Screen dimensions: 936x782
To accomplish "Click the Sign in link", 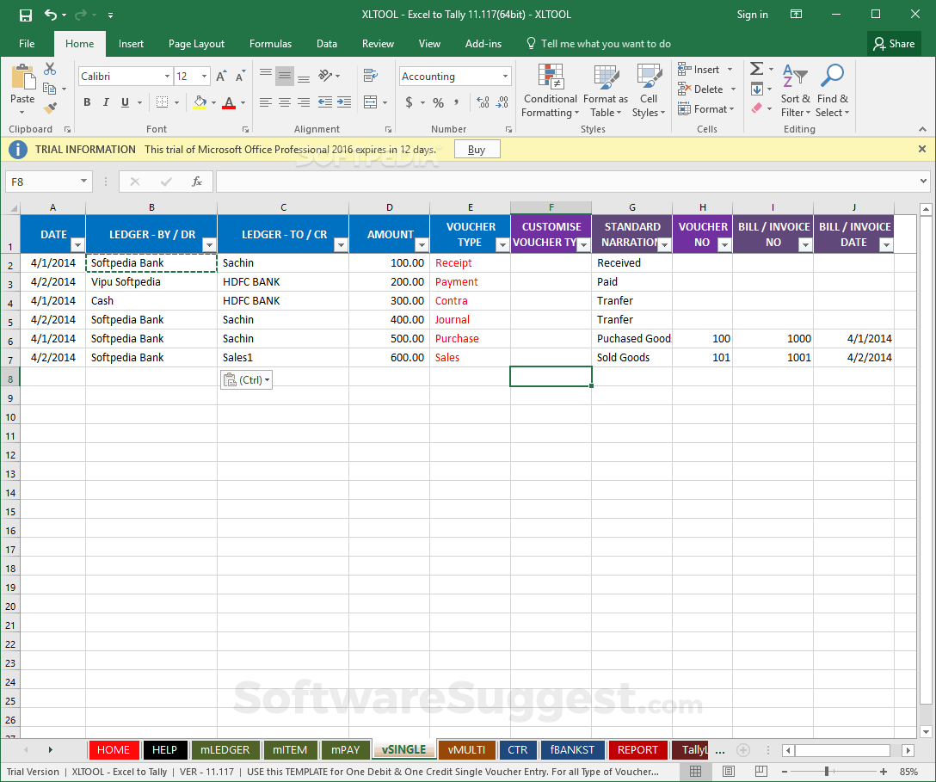I will 752,15.
